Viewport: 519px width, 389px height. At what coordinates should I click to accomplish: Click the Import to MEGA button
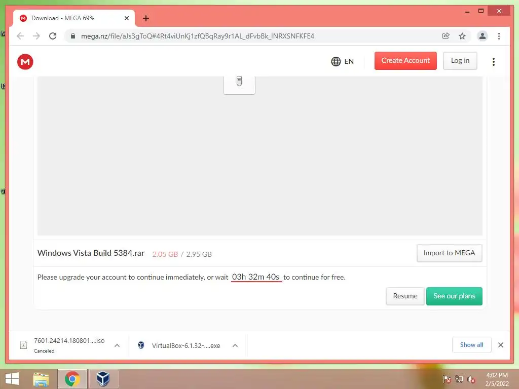(449, 253)
